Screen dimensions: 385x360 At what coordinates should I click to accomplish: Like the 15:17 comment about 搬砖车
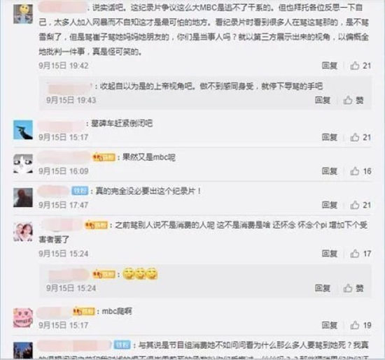tap(360, 137)
